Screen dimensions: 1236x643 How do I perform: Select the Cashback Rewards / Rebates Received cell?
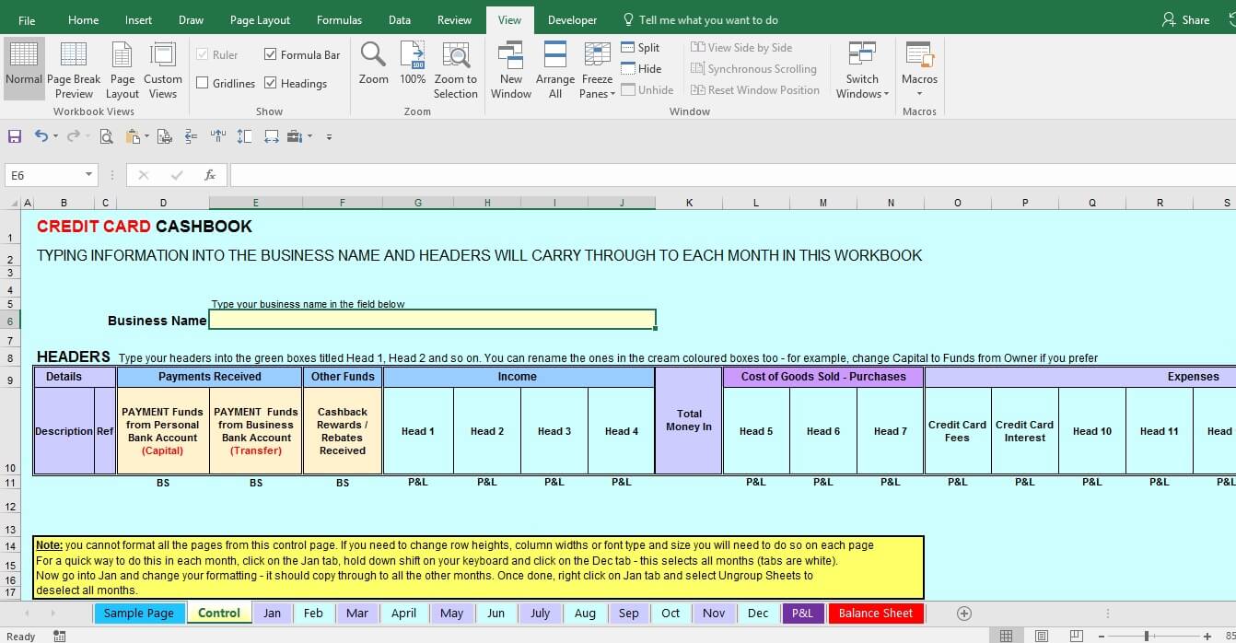point(343,431)
